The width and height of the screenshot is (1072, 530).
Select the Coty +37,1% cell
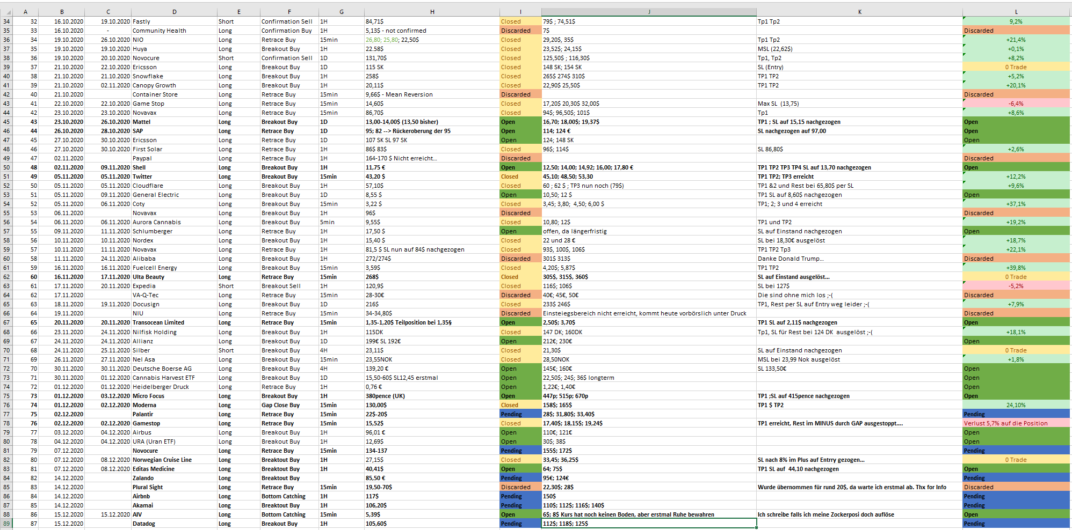pos(1015,204)
